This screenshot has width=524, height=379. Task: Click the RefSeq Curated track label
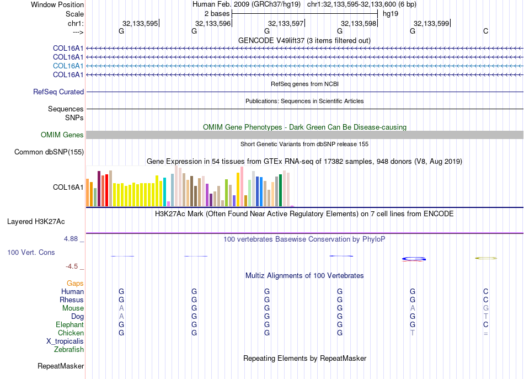coord(58,92)
